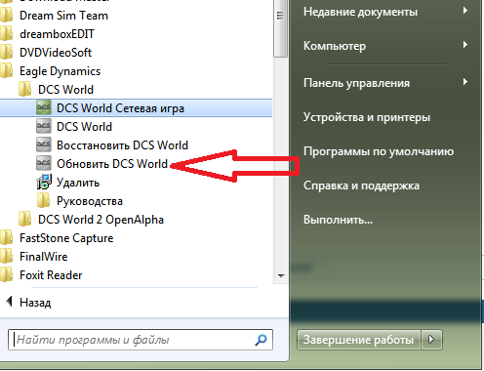The height and width of the screenshot is (371, 484).
Task: Click the scrollbar down arrow in programs list
Action: (x=281, y=276)
